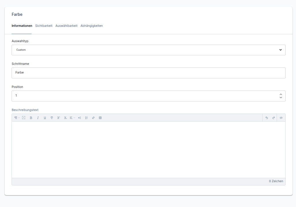Apply superscript formatting
This screenshot has height=207, width=296.
59,118
